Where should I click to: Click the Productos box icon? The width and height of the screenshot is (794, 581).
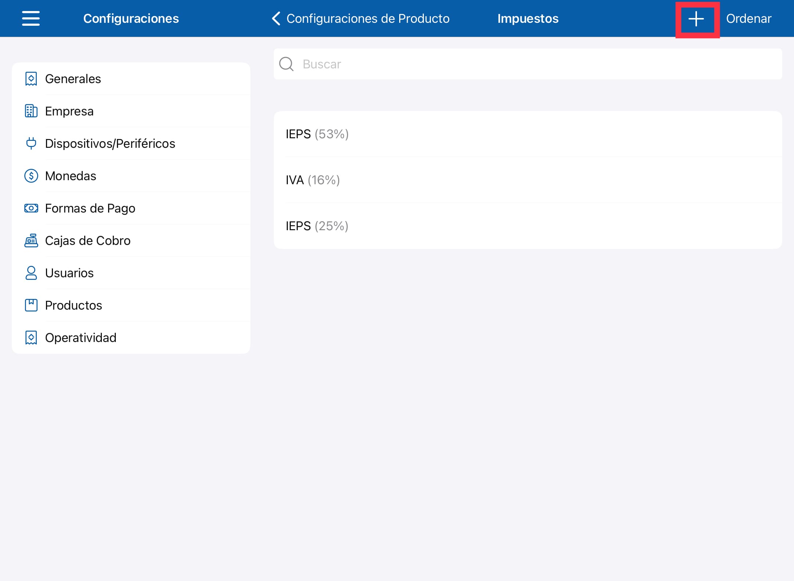[x=31, y=305]
